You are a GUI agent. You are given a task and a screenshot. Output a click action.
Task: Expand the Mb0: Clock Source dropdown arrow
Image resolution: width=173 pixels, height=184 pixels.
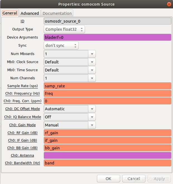click(92, 62)
